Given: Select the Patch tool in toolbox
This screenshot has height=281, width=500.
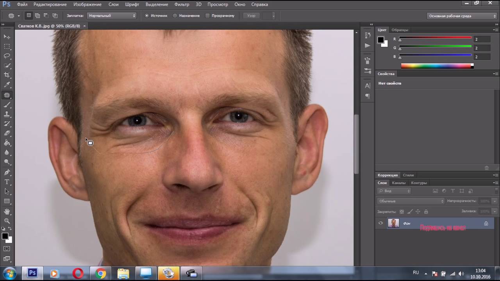Looking at the screenshot, I should pos(7,95).
